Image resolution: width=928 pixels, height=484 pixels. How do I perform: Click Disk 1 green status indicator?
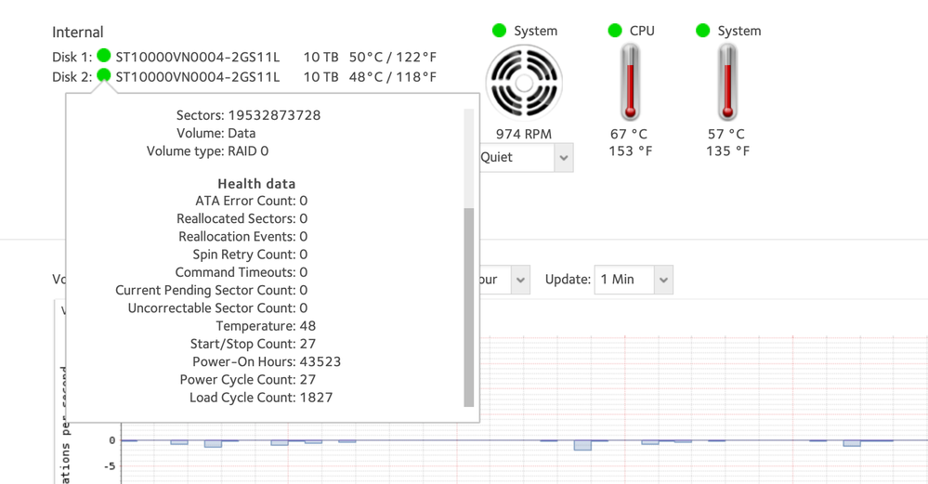103,56
